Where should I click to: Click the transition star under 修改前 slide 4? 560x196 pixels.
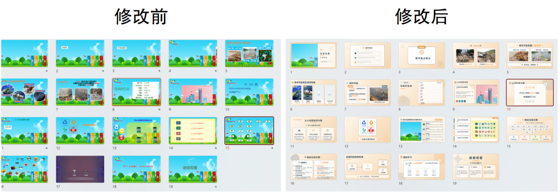pos(215,71)
